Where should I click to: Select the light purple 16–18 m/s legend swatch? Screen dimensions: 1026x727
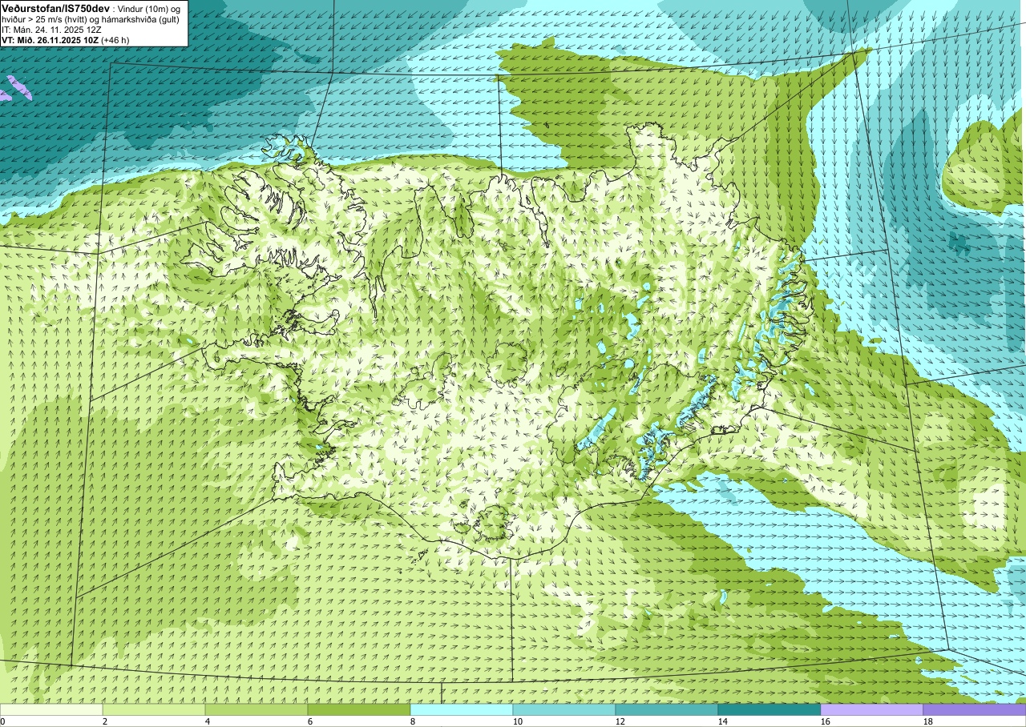pyautogui.click(x=872, y=709)
